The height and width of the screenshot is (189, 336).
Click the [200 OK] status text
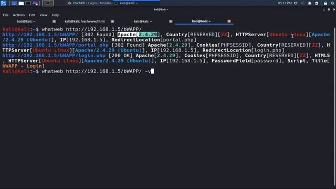pyautogui.click(x=121, y=56)
